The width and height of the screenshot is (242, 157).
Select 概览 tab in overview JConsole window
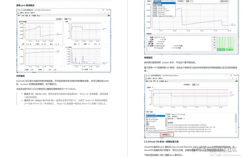click(x=19, y=15)
